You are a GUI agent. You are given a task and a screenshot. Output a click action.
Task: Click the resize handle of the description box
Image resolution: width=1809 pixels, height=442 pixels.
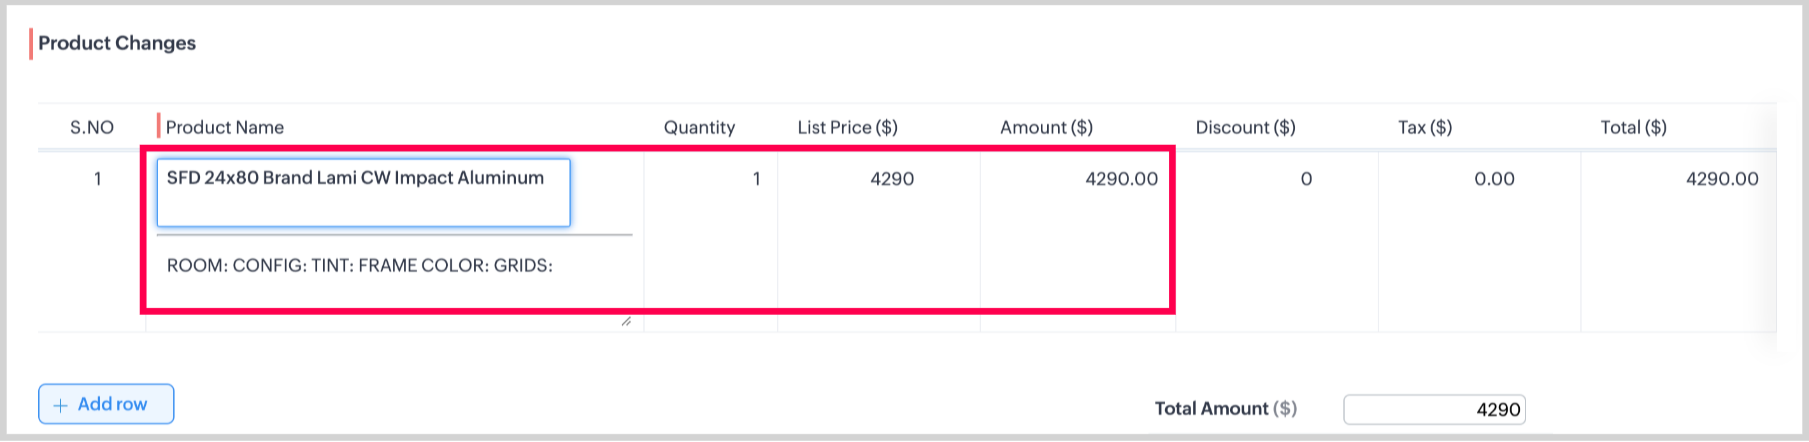click(626, 321)
